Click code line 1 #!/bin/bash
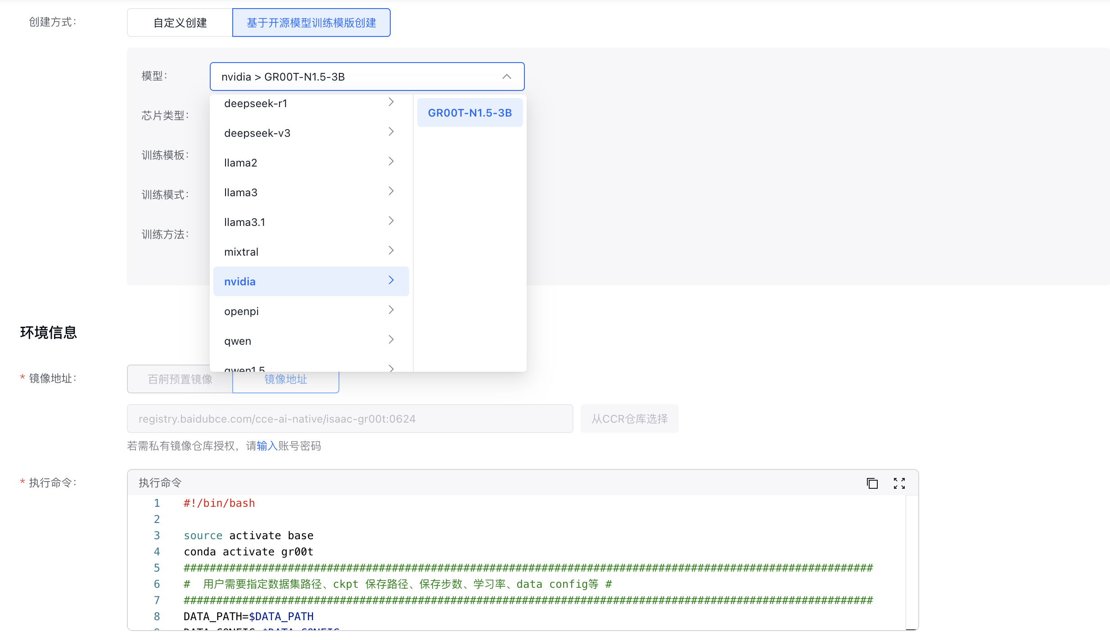Screen dimensions: 1110x640 tap(219, 503)
